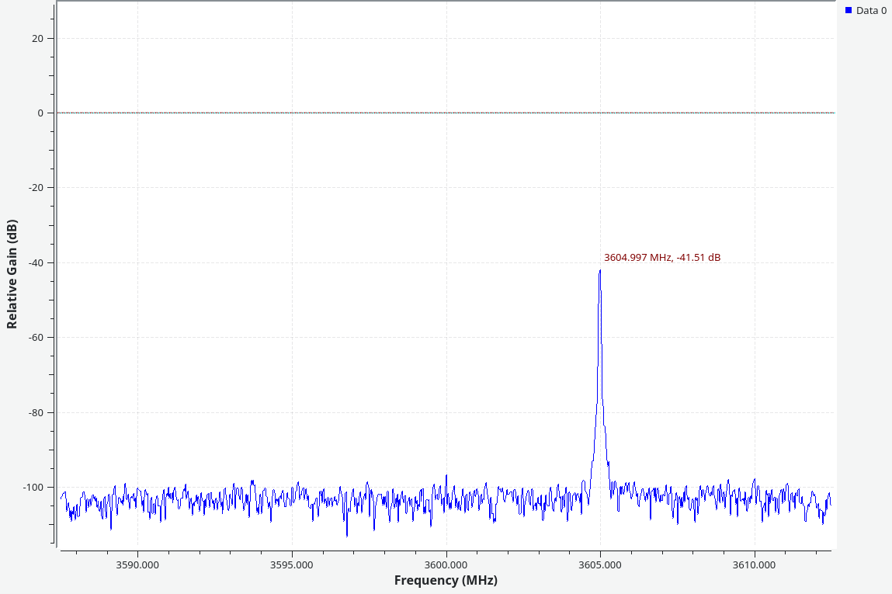The width and height of the screenshot is (892, 594).
Task: Click the -80 dB y-axis tick label
Action: (36, 412)
